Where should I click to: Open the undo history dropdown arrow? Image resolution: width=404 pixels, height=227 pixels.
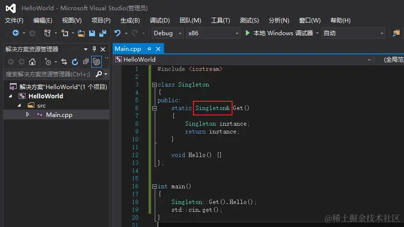pos(126,33)
